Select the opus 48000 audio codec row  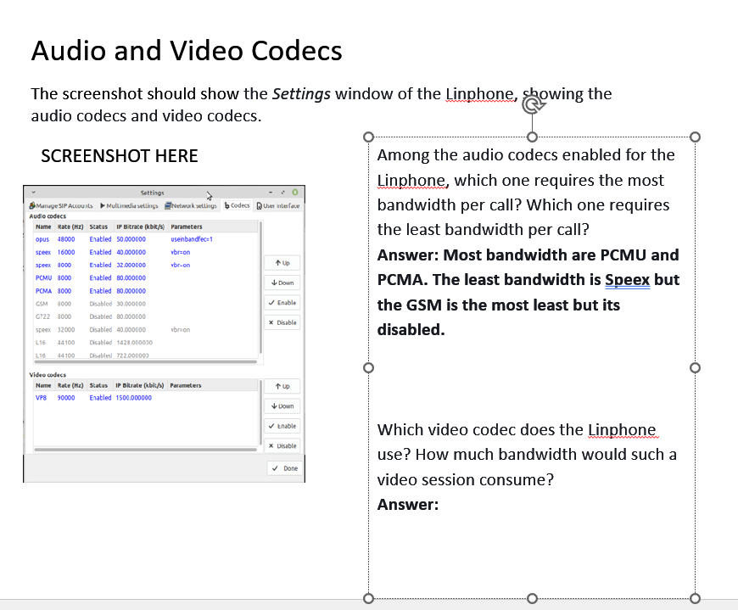pos(146,239)
